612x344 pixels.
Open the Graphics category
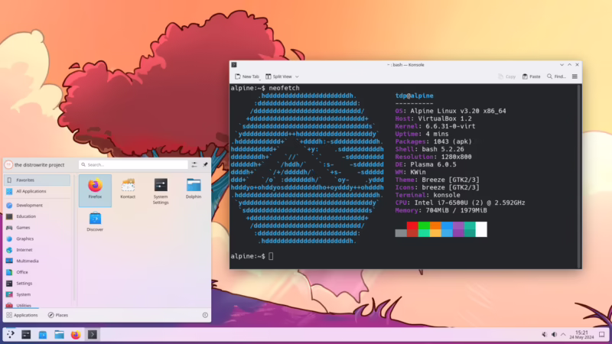37,239
